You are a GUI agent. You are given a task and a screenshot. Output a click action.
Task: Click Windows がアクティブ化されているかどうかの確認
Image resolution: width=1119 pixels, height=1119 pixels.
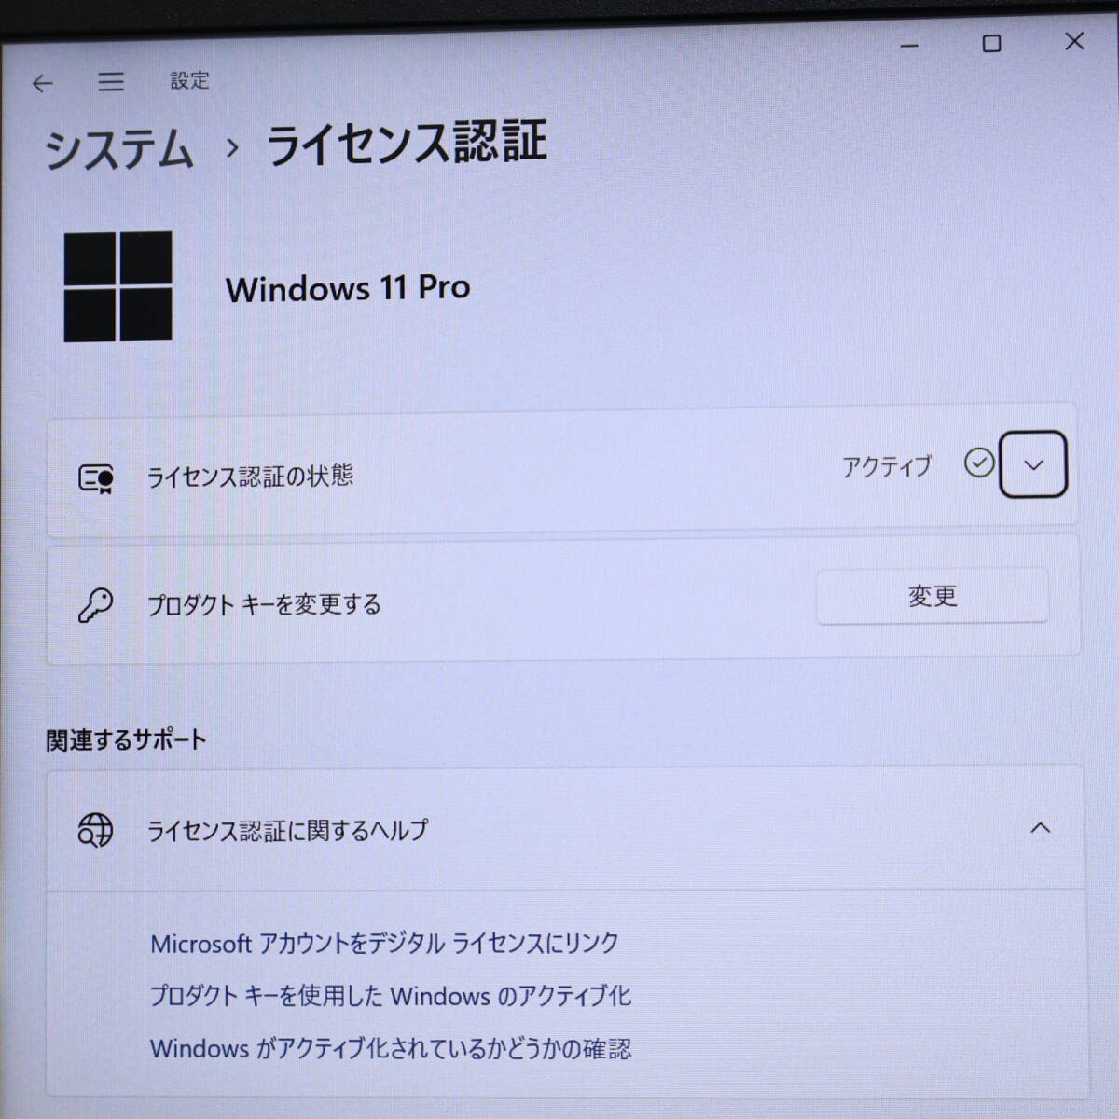391,1048
